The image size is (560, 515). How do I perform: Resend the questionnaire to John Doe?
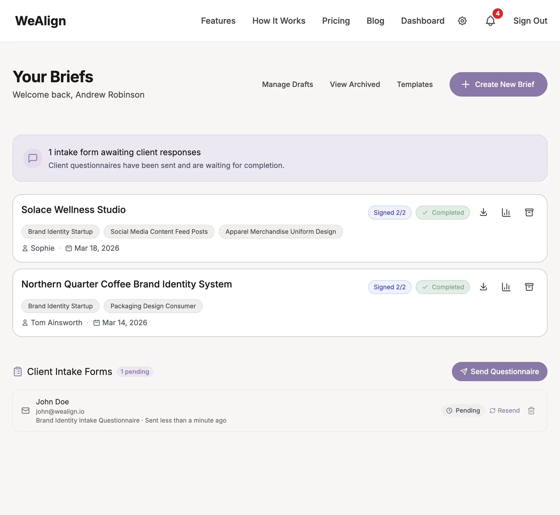point(505,411)
